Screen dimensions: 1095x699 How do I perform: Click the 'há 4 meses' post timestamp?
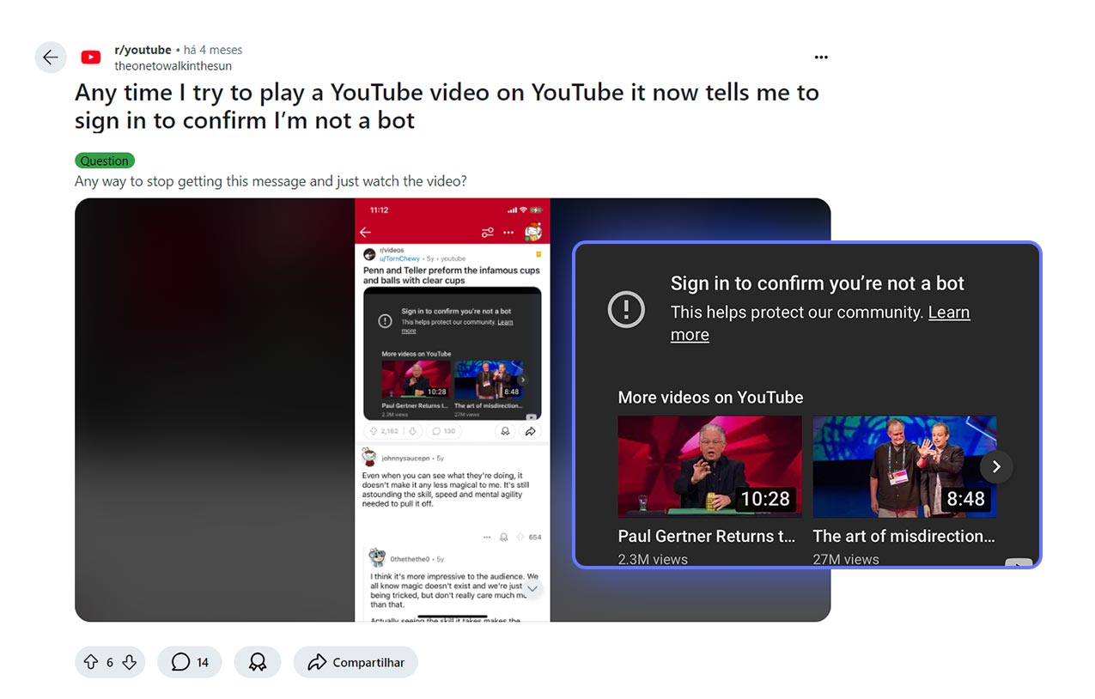pyautogui.click(x=213, y=50)
